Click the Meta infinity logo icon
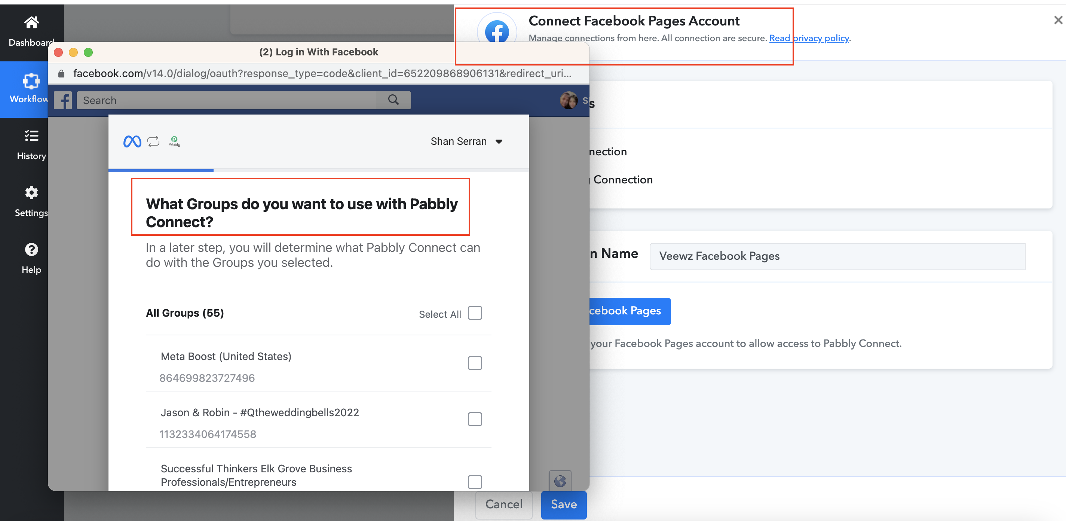 (132, 141)
